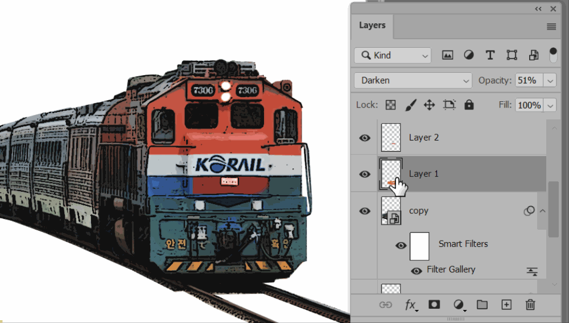
Task: Prevent auto-nesting into artboards lock icon
Action: 450,105
